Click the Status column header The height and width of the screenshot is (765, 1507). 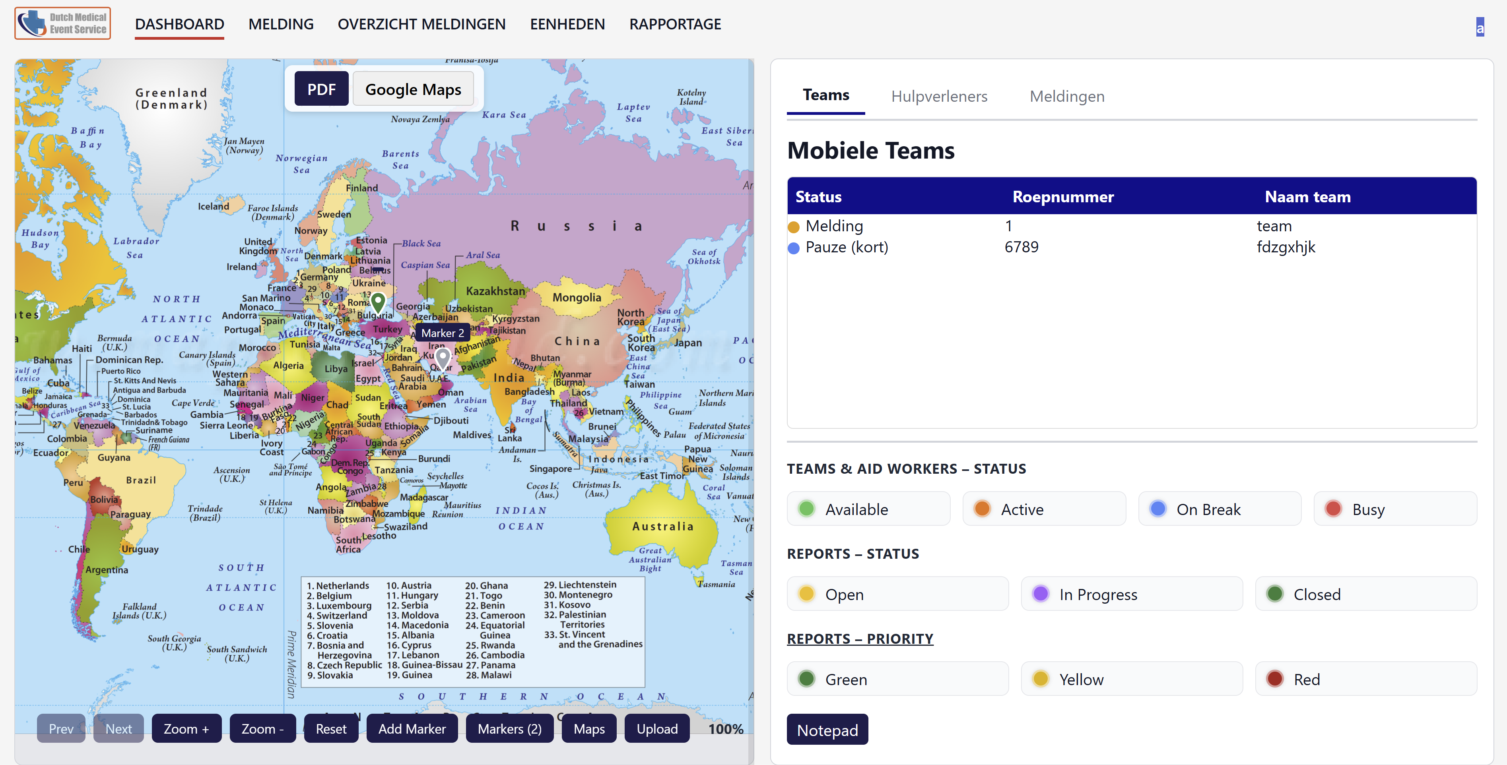coord(818,196)
